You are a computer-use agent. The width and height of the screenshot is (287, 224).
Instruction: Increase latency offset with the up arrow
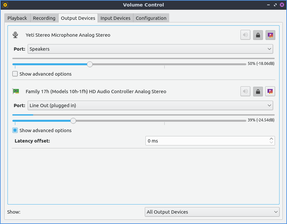point(271,139)
